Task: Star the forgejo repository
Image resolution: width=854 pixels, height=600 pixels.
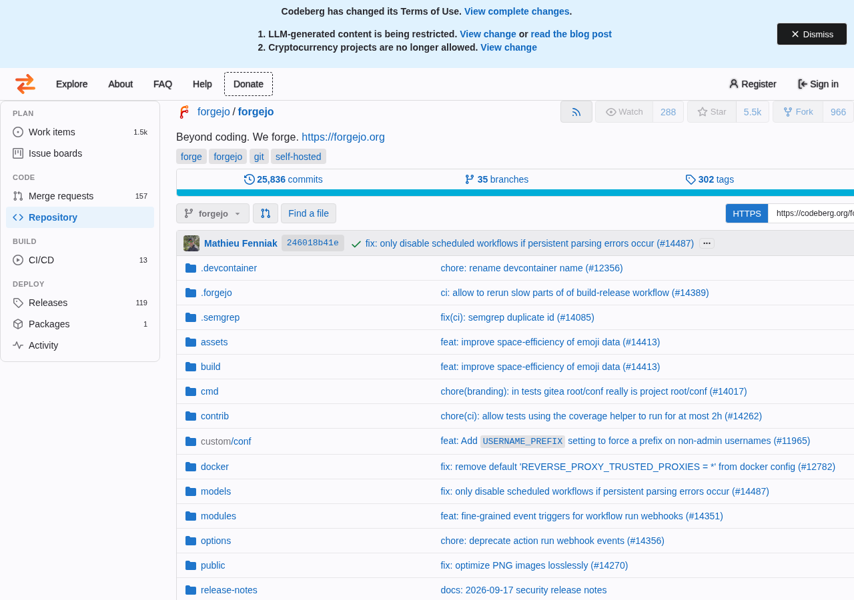Action: [x=712, y=112]
